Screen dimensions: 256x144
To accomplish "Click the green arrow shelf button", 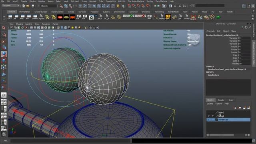I will click(218, 17).
